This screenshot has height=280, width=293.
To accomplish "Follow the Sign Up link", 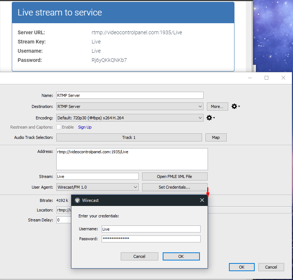I will pyautogui.click(x=85, y=127).
